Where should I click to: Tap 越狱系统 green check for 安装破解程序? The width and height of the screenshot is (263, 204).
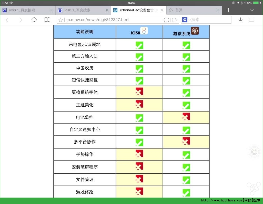[186, 168]
